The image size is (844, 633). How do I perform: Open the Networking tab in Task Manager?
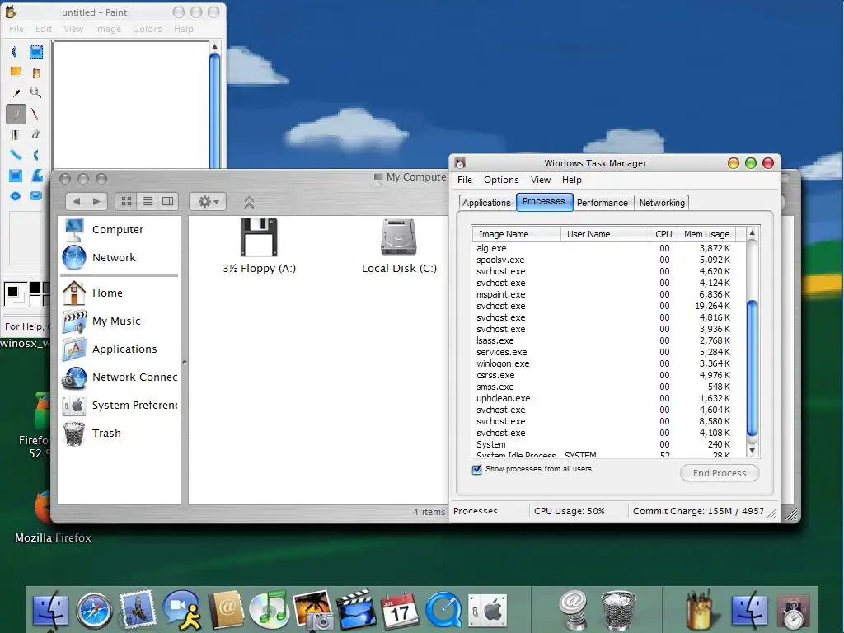click(x=662, y=203)
